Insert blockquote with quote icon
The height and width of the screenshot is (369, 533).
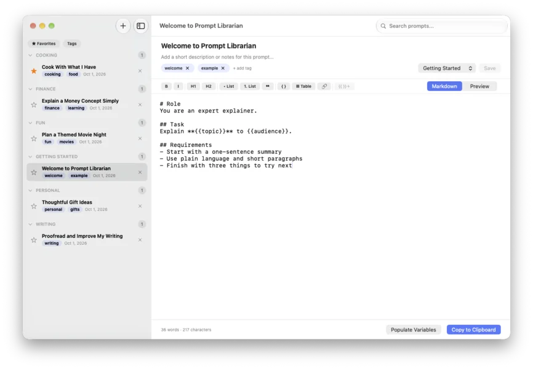[268, 86]
